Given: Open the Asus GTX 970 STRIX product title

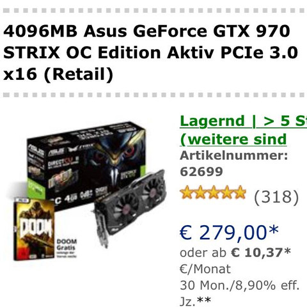Looking at the screenshot, I should point(150,52).
